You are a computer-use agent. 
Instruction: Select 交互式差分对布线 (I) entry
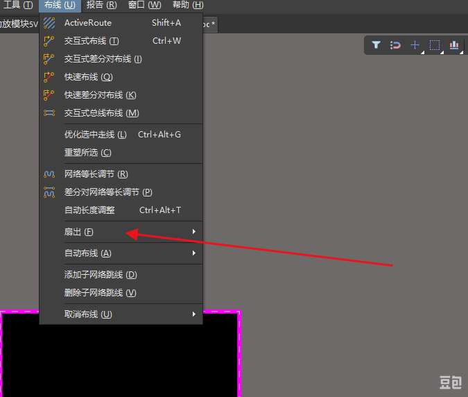pos(121,59)
